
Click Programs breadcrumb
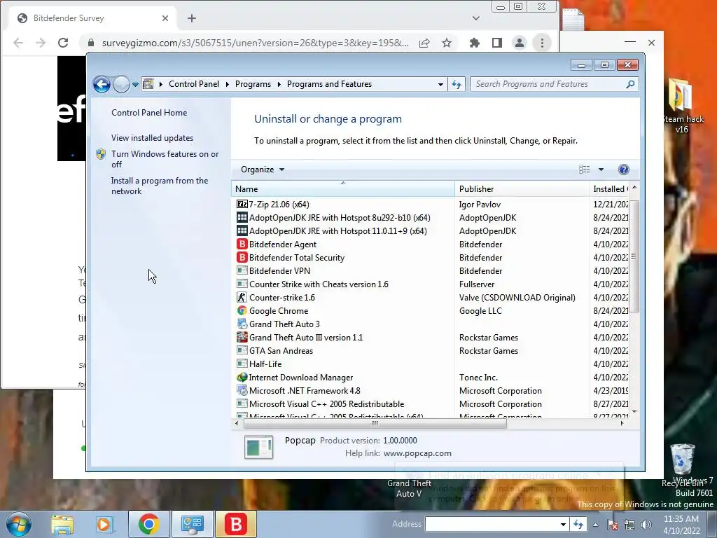pyautogui.click(x=253, y=84)
